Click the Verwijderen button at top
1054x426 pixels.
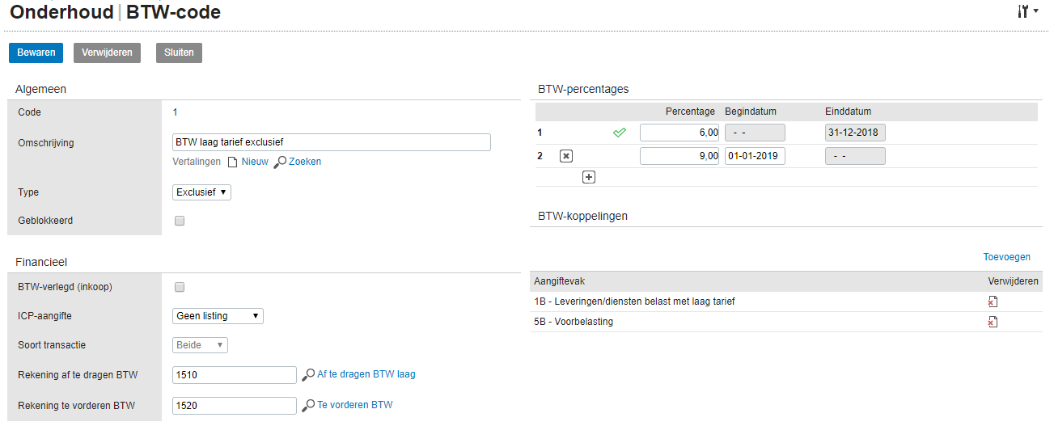(x=108, y=53)
